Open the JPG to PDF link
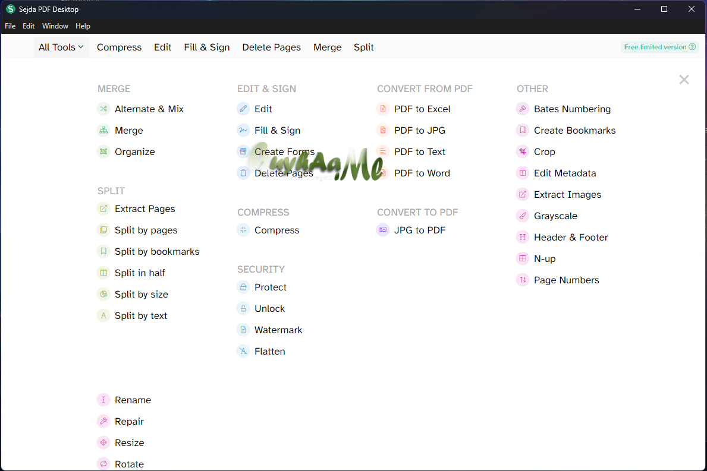Image resolution: width=707 pixels, height=471 pixels. [x=419, y=230]
